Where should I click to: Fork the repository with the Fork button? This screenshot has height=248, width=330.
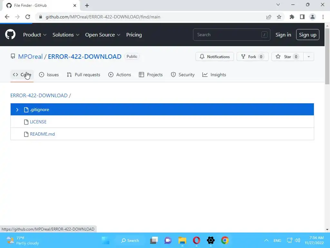click(x=252, y=57)
